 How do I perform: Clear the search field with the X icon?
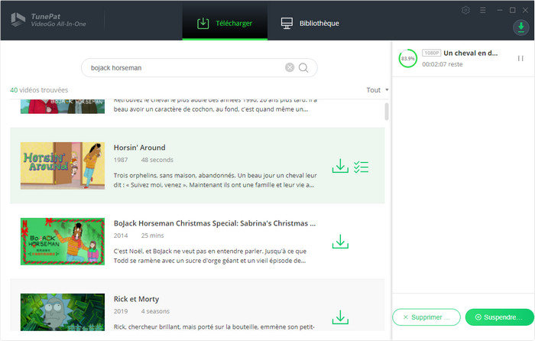pos(290,67)
